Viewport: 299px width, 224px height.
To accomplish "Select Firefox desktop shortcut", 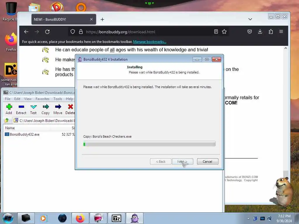I will 11,42.
